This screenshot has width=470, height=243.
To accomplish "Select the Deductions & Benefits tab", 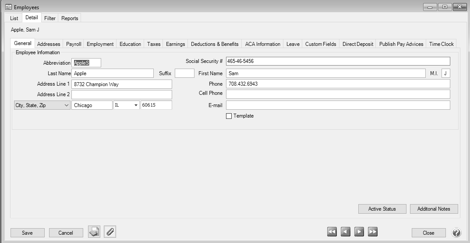I will coord(215,44).
